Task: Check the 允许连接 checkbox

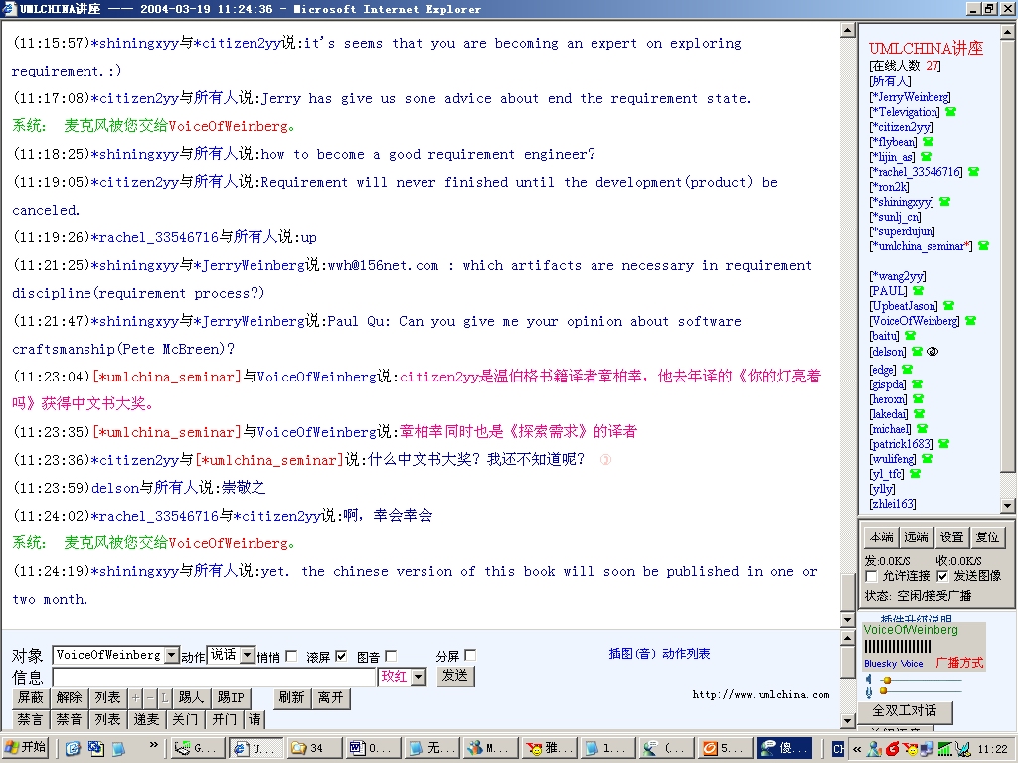Action: 871,577
